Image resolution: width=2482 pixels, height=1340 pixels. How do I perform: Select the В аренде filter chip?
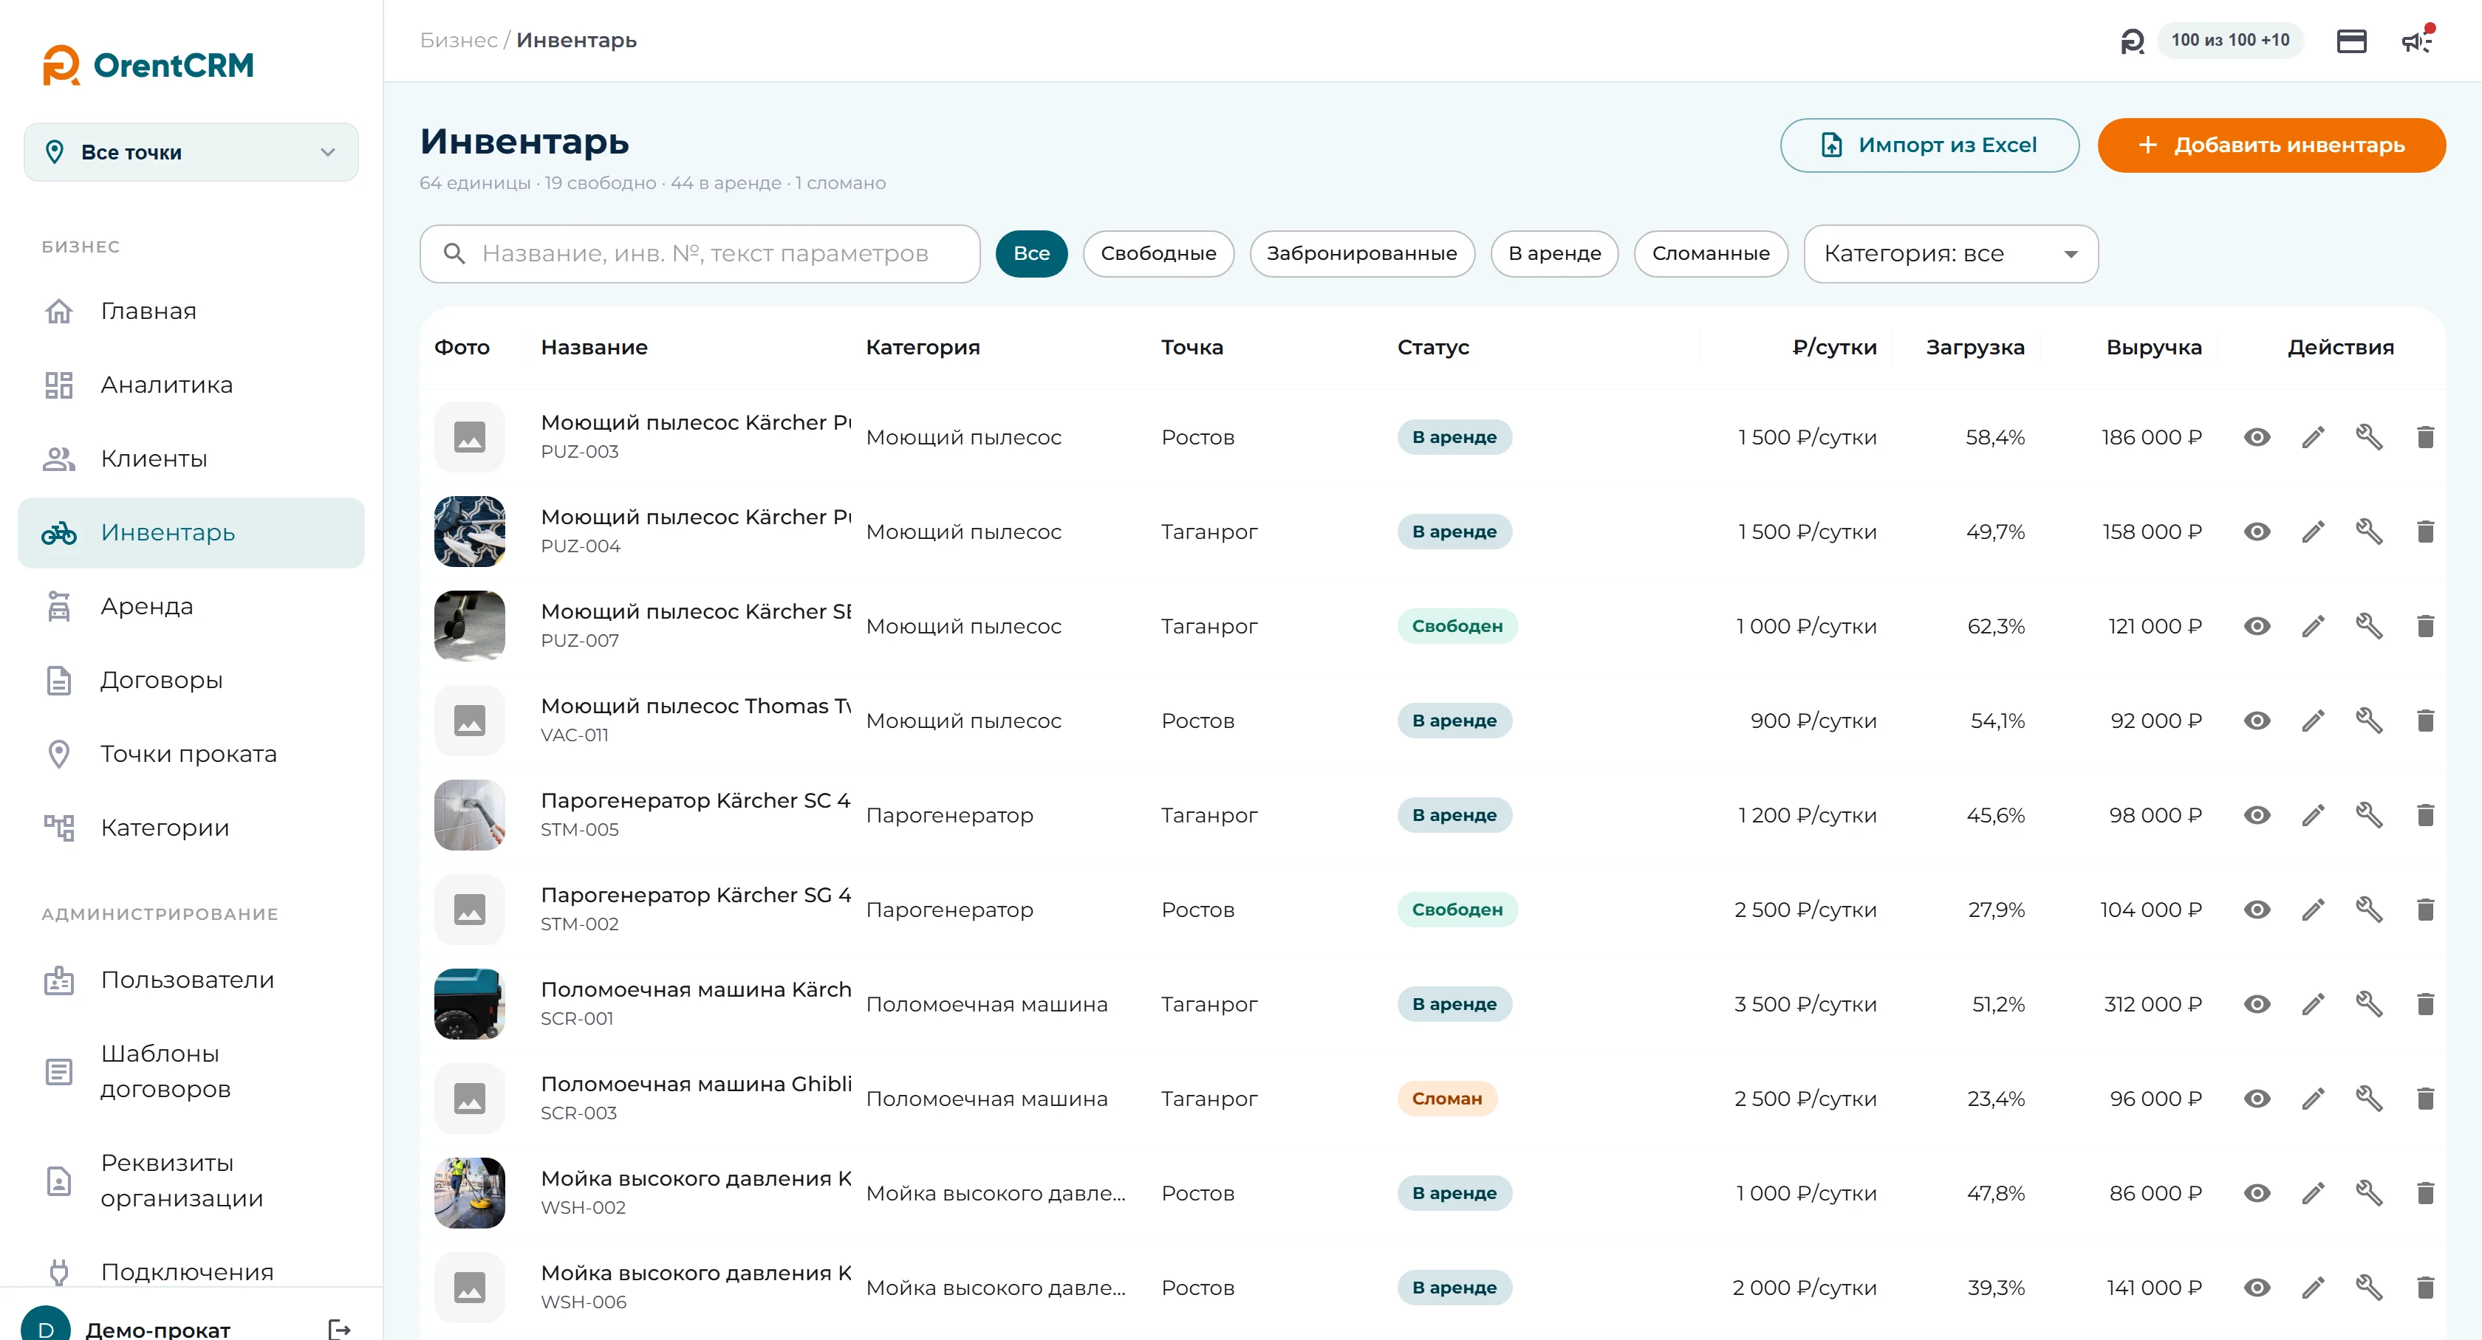click(x=1554, y=253)
